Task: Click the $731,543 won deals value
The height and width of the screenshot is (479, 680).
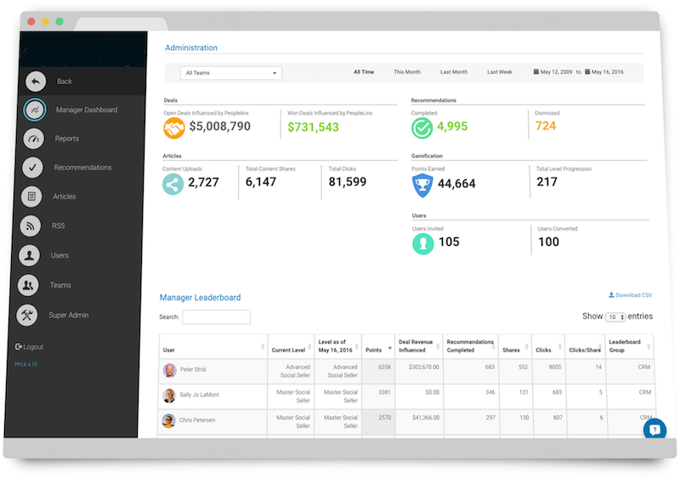Action: pyautogui.click(x=313, y=128)
